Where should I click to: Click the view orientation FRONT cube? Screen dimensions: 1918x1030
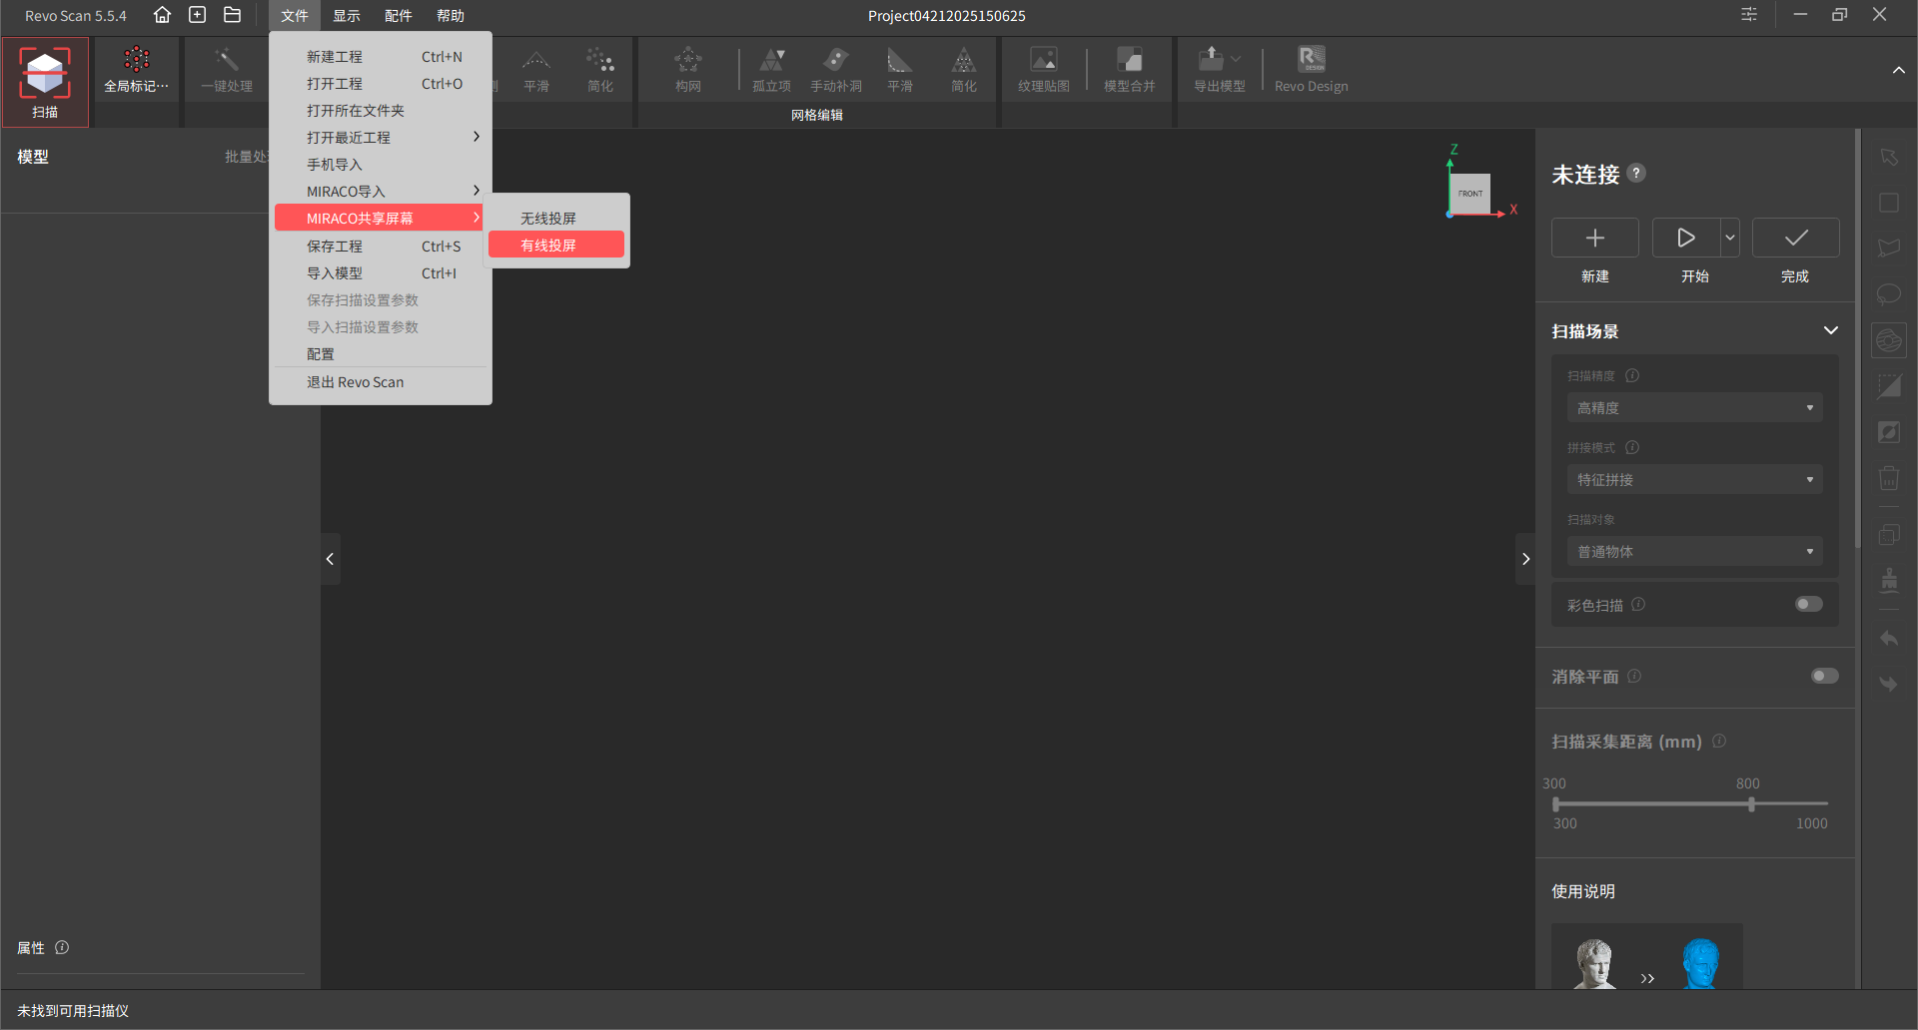tap(1470, 194)
